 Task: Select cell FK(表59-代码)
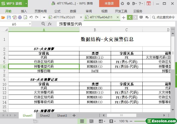click(x=127, y=67)
